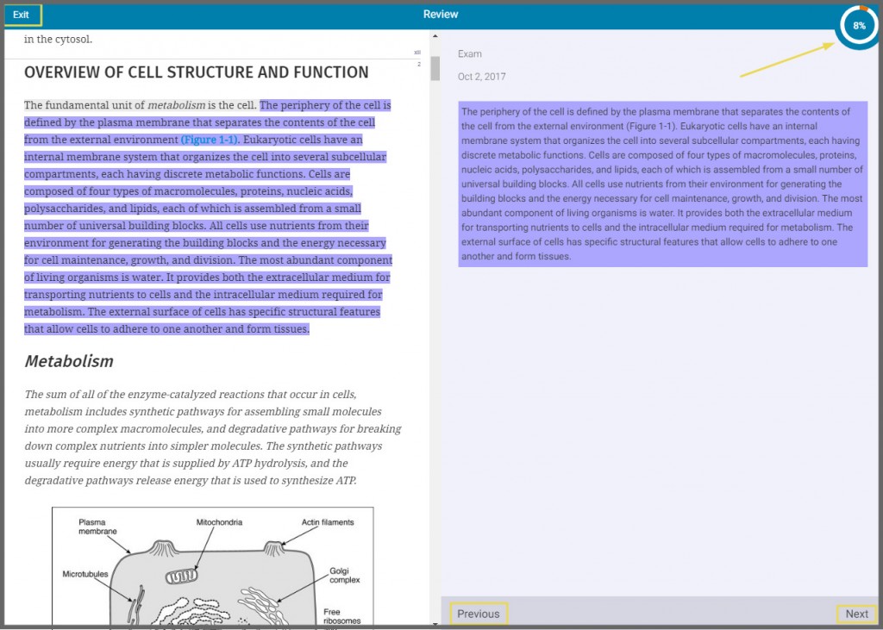Click the Overview of Cell Structure heading
Image resolution: width=883 pixels, height=630 pixels.
[x=197, y=72]
